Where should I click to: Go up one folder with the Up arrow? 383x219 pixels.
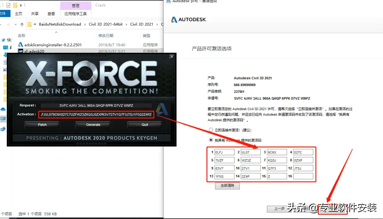click(22, 24)
